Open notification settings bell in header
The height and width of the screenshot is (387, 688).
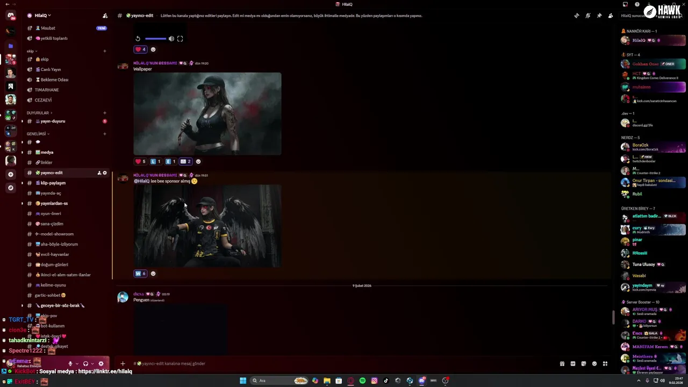[x=588, y=16]
